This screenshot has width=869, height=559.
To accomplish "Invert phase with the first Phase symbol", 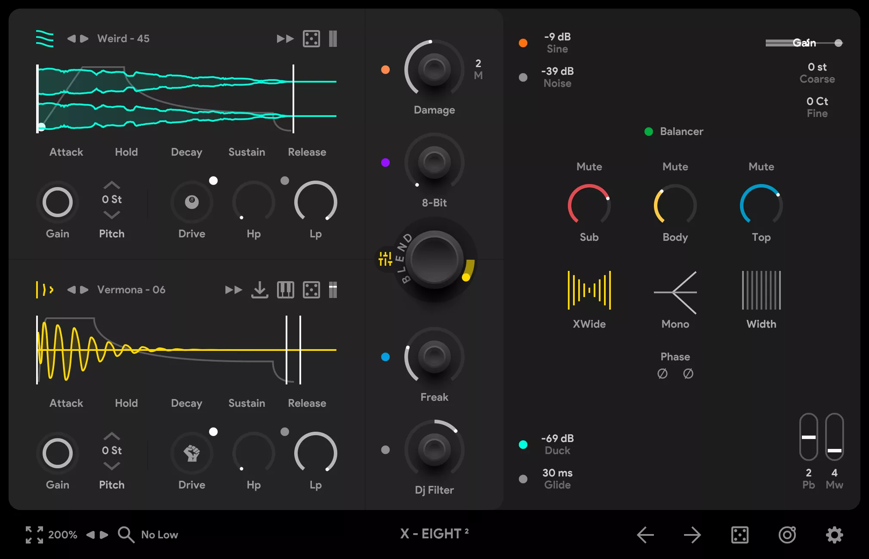I will click(663, 373).
